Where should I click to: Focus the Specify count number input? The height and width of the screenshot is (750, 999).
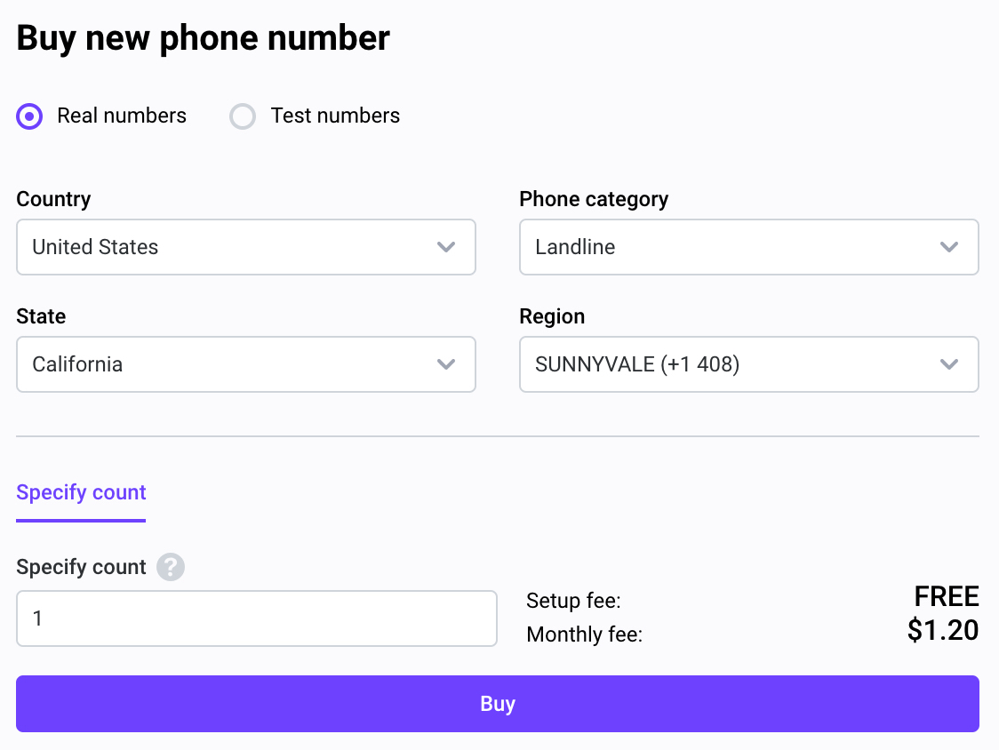click(x=257, y=618)
